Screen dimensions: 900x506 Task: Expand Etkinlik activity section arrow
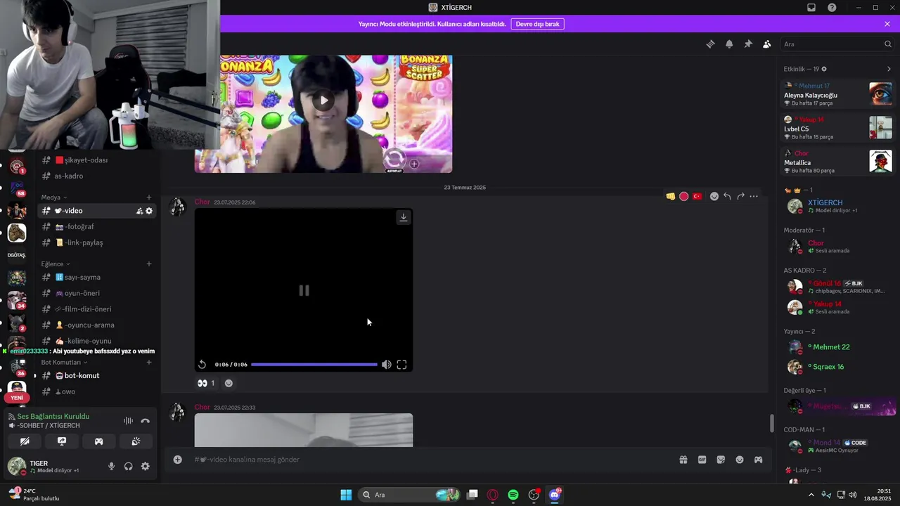click(889, 69)
